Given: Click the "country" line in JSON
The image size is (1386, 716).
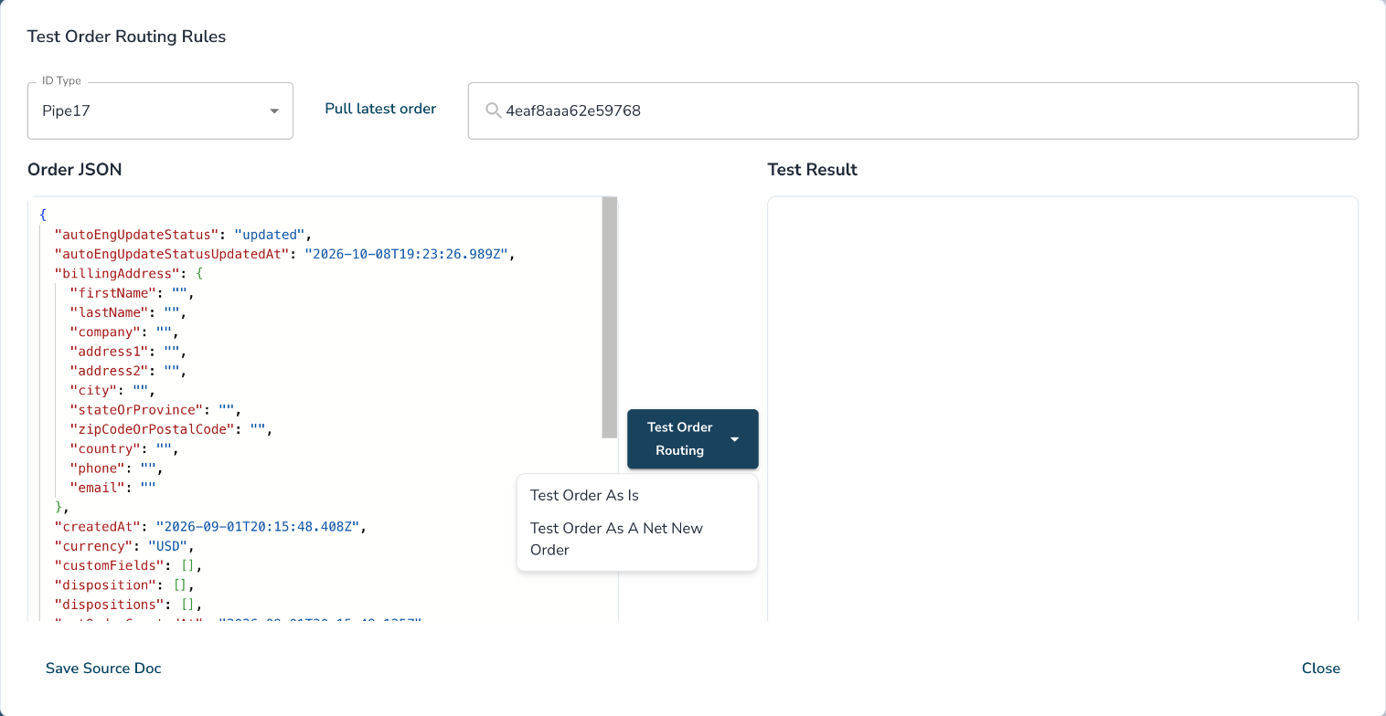Looking at the screenshot, I should [124, 449].
